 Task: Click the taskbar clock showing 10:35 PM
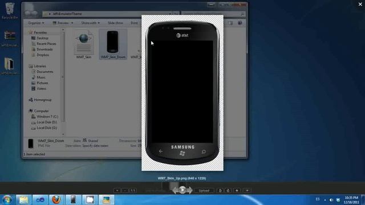pyautogui.click(x=351, y=200)
